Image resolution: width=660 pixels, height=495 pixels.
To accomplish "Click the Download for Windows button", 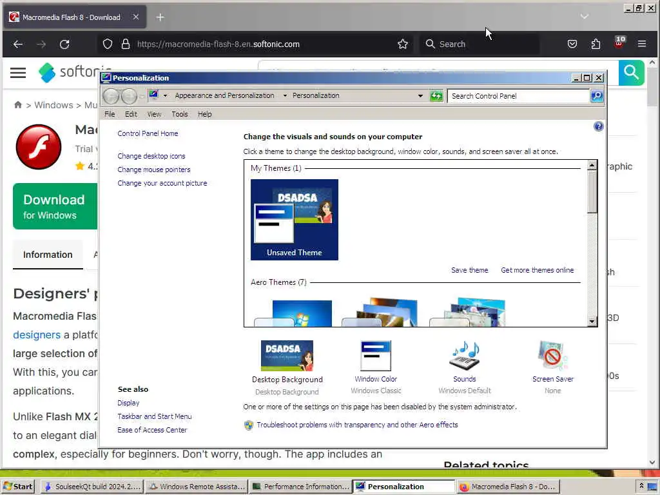I will click(55, 206).
